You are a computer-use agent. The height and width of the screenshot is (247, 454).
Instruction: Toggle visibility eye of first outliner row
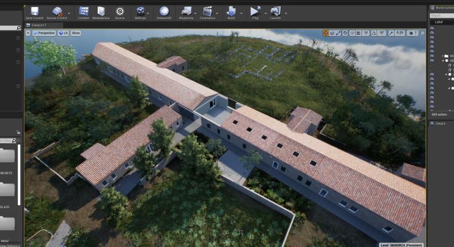pos(432,28)
